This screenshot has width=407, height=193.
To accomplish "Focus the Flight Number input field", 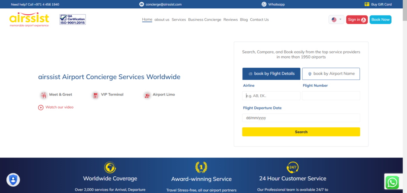I will click(331, 96).
